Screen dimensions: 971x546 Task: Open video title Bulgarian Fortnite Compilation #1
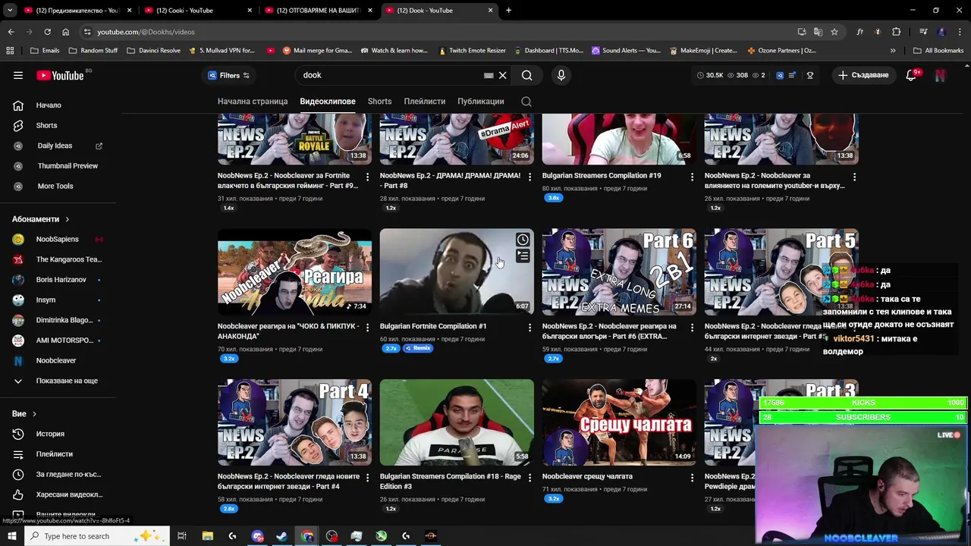433,327
